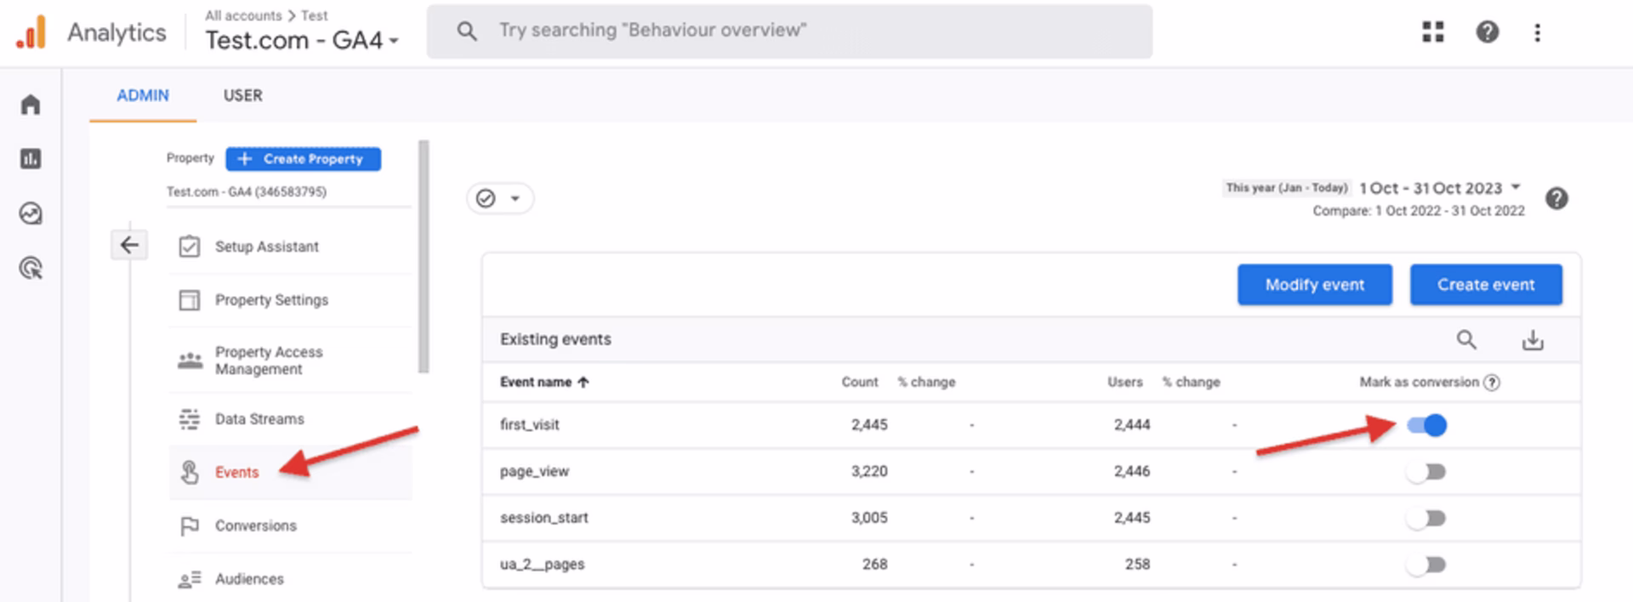Search the existing events table
Viewport: 1633px width, 602px height.
pyautogui.click(x=1466, y=340)
